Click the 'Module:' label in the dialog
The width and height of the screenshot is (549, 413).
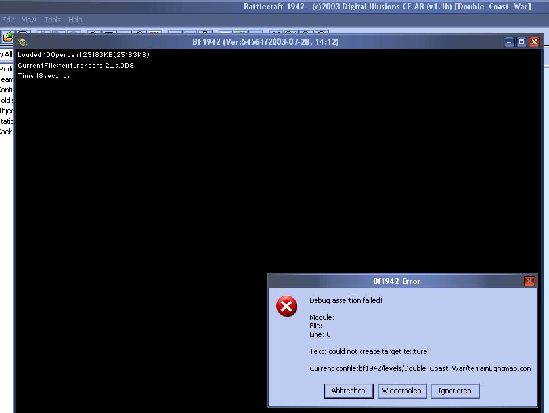[322, 317]
